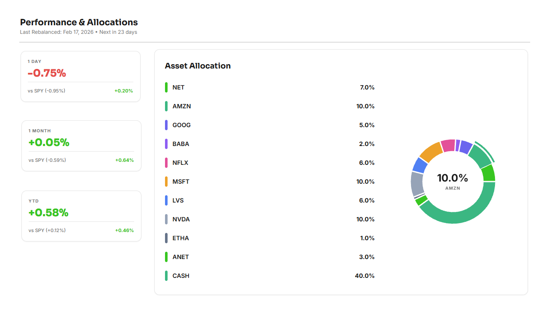This screenshot has height=310, width=546.
Task: Click the ETHA dark gray swatch
Action: click(166, 238)
